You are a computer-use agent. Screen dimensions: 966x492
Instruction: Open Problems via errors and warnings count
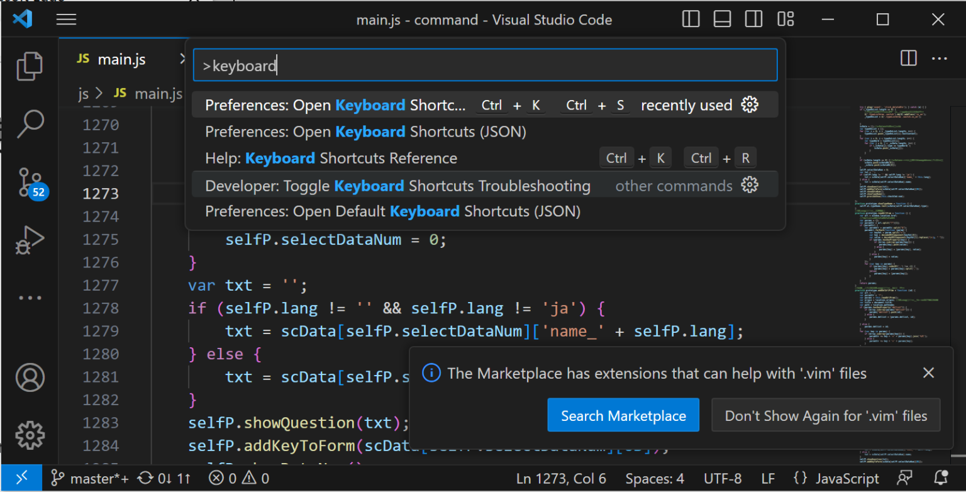(x=239, y=478)
